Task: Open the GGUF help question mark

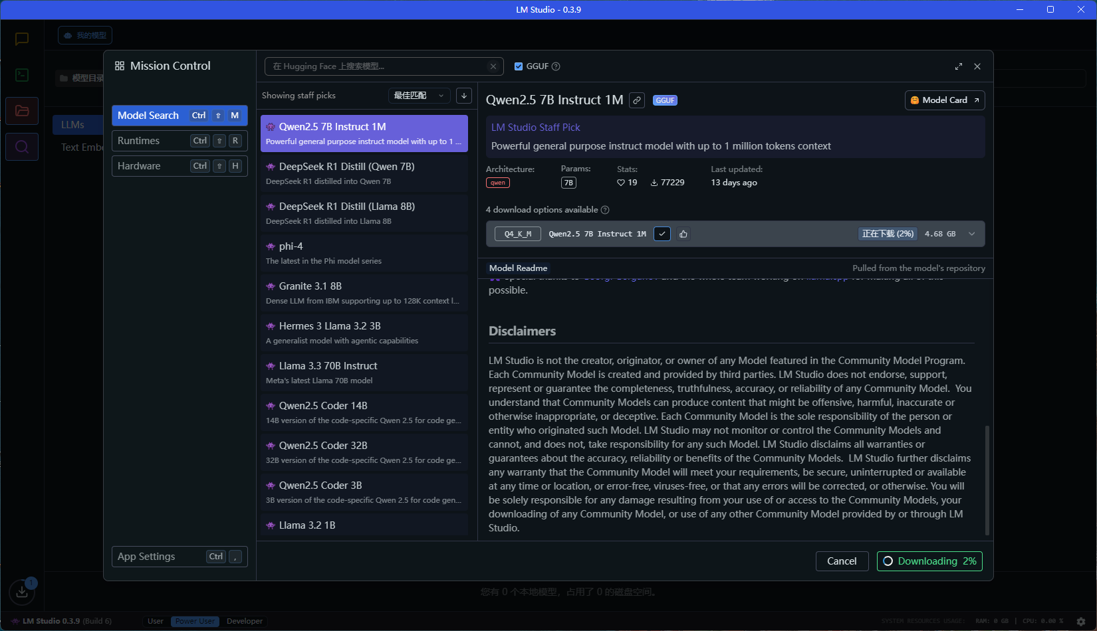Action: coord(556,66)
